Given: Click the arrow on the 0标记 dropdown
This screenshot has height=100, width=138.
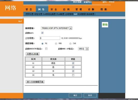Looking at the screenshot, I should pyautogui.click(x=87, y=49).
